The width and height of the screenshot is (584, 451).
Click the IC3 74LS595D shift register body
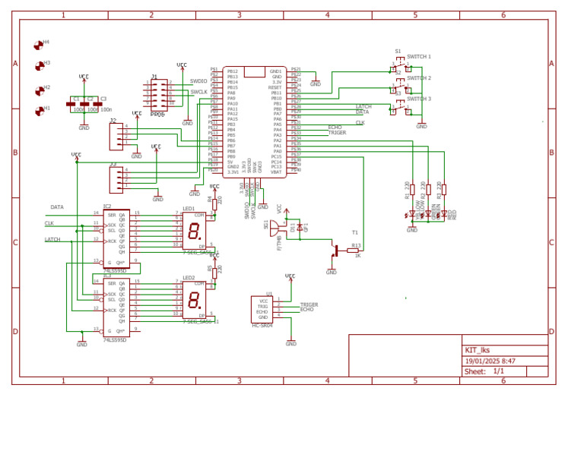click(116, 307)
